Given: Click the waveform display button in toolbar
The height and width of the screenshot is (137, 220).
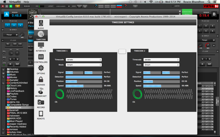Looking at the screenshot, I should (135, 6).
